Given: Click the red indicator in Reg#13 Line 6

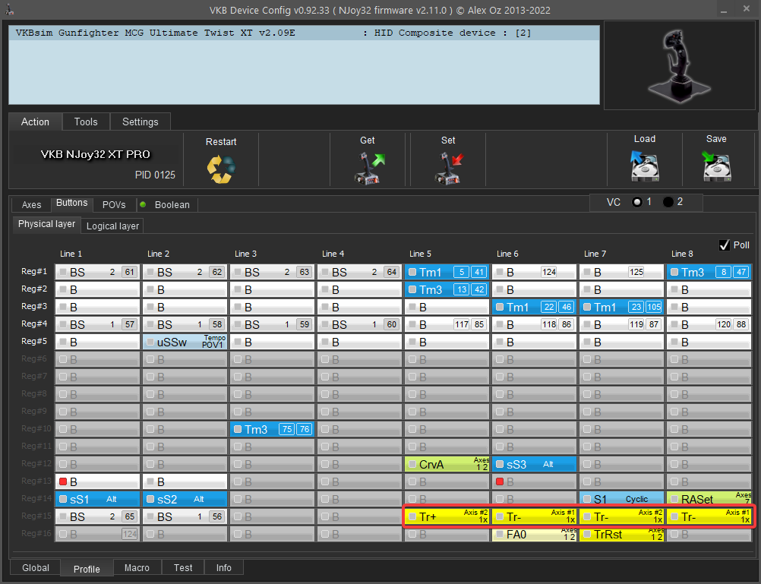Looking at the screenshot, I should point(500,481).
